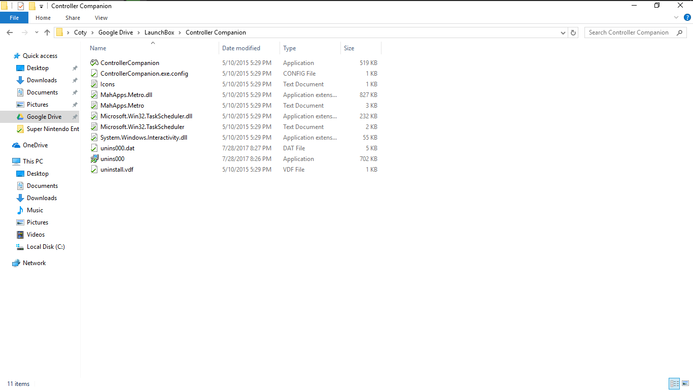
Task: Switch to Details view icon in status bar
Action: pos(674,384)
